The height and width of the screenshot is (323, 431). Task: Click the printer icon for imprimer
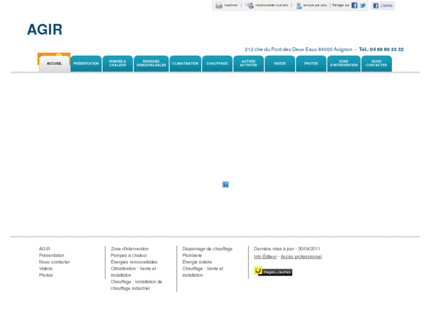pos(219,5)
